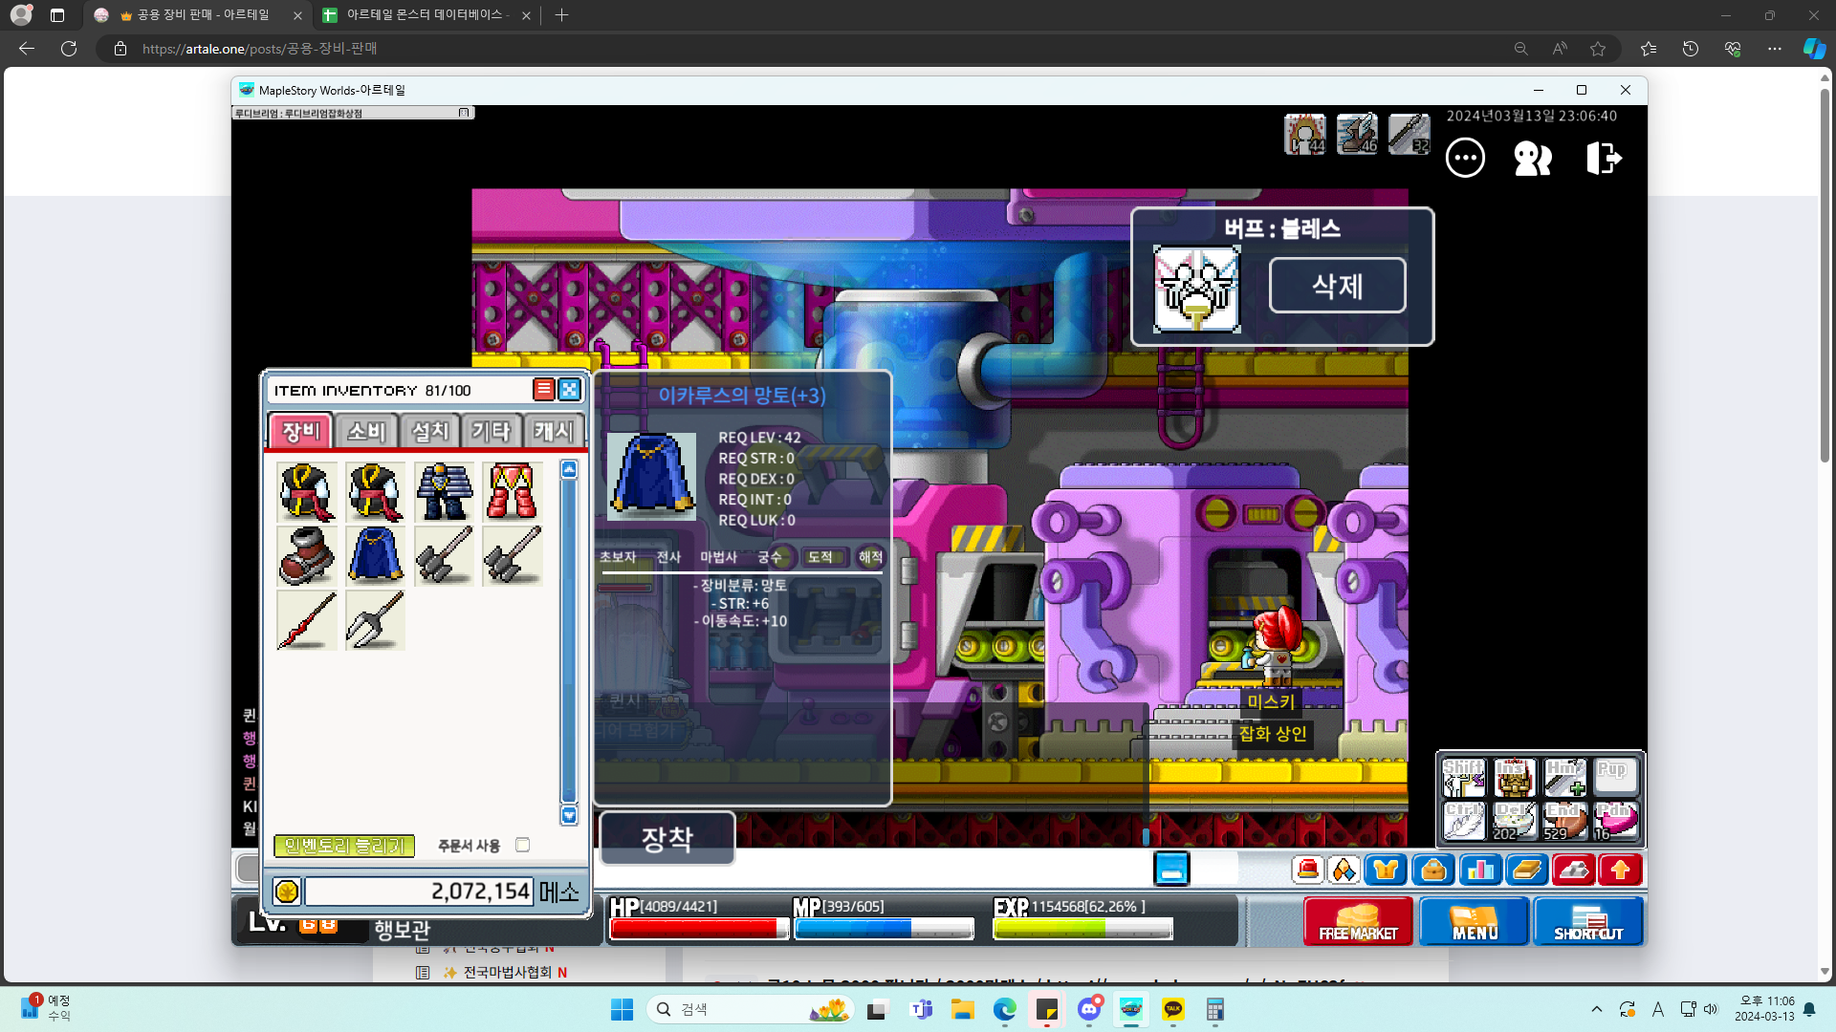Open the stats bar chart icon
Screen dimensions: 1836x1032
point(1480,870)
